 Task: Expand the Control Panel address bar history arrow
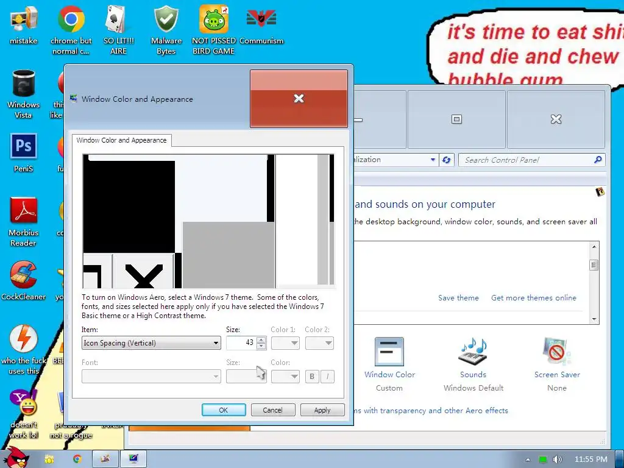(433, 160)
